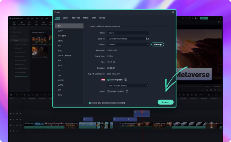Image resolution: width=231 pixels, height=142 pixels.
Task: Click mark-in brace icon under preview
Action: [x=199, y=90]
